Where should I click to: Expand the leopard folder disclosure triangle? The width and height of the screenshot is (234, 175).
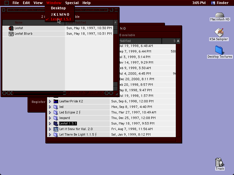pyautogui.click(x=50, y=118)
